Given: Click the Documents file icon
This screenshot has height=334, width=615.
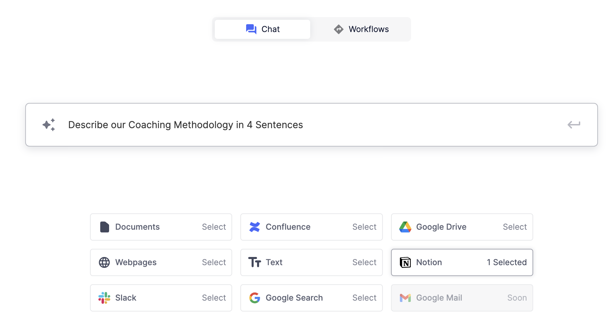Looking at the screenshot, I should click(x=104, y=227).
